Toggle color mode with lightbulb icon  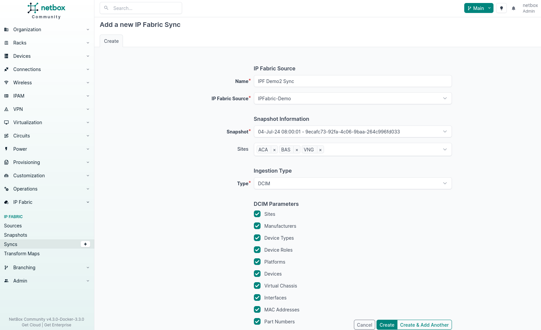[x=501, y=8]
